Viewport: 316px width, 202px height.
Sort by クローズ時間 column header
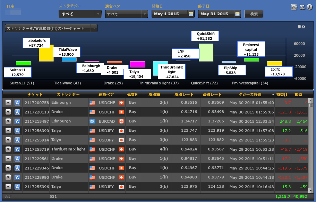(250, 94)
